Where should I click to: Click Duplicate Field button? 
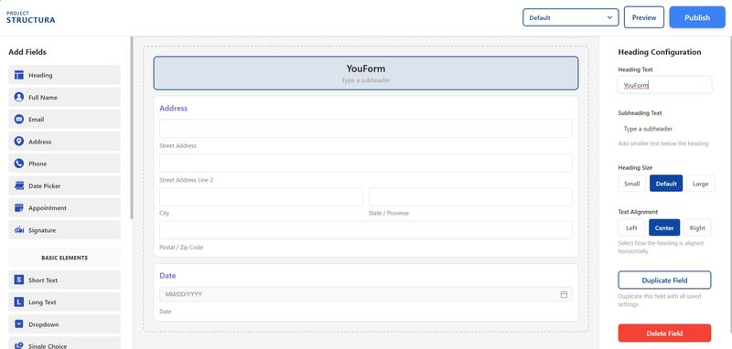[664, 280]
